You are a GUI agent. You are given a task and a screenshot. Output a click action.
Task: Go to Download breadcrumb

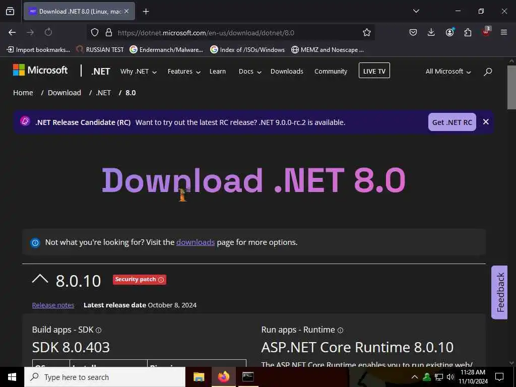pyautogui.click(x=64, y=93)
